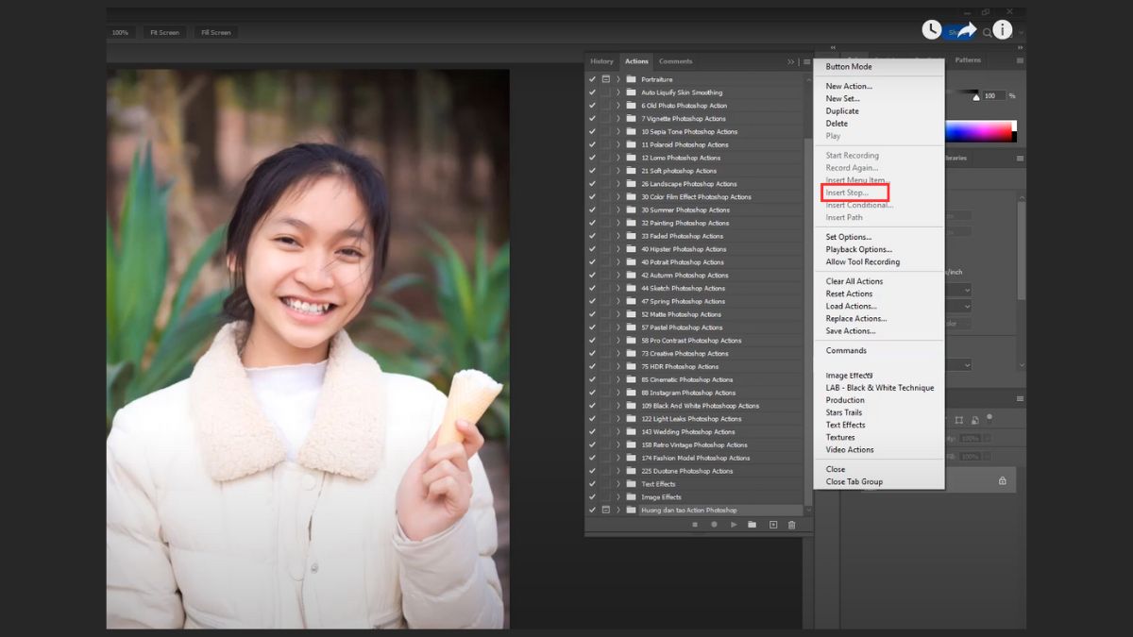Image resolution: width=1133 pixels, height=637 pixels.
Task: Uncheck 7 Vignette Photoshop Actions set
Action: (x=592, y=119)
